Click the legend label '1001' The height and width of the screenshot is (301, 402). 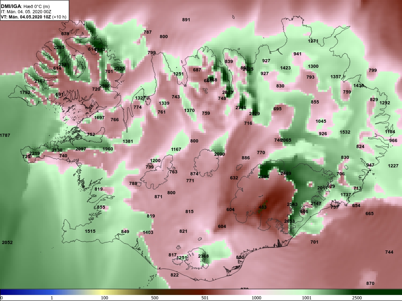[x=307, y=298]
